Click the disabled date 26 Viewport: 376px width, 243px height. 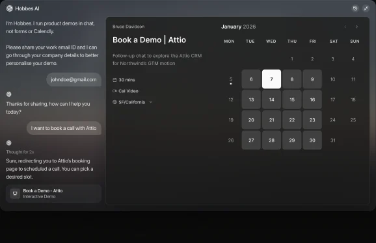[x=231, y=140]
